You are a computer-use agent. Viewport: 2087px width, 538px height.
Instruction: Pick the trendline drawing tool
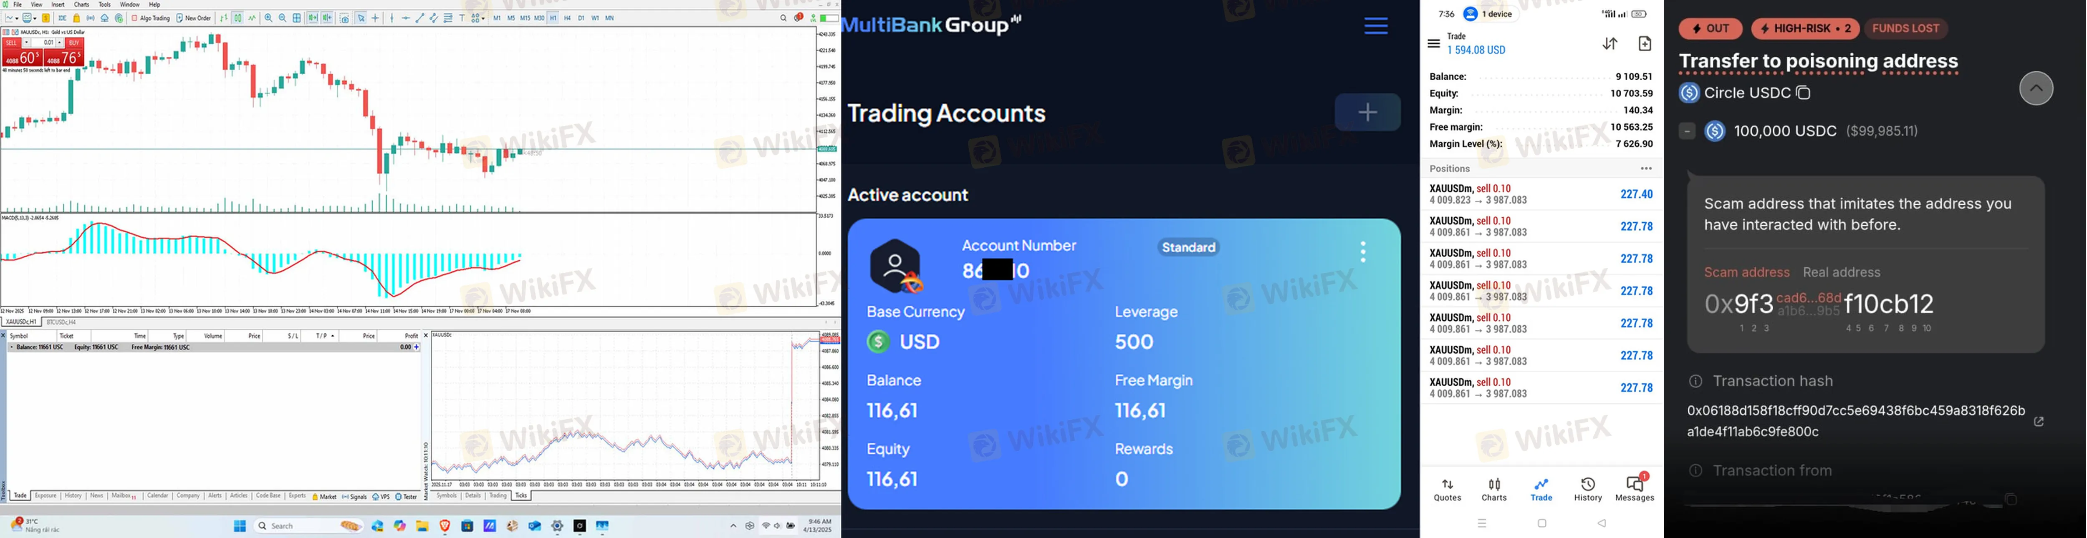pyautogui.click(x=419, y=18)
